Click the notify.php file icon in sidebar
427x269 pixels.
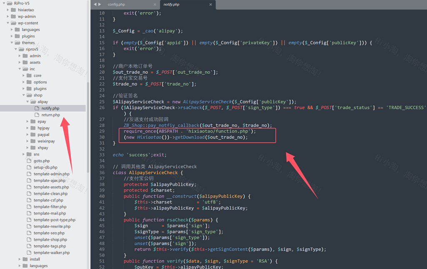[37, 108]
